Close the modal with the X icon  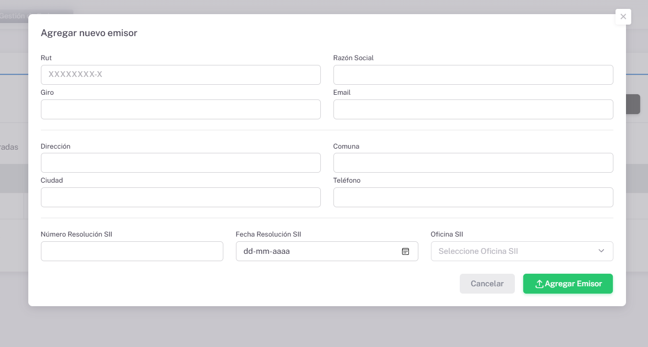pos(623,17)
